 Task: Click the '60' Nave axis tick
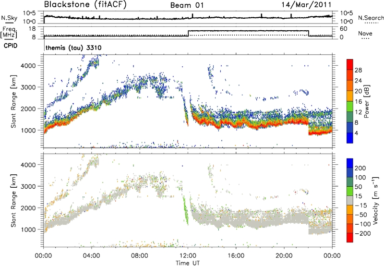click(343, 29)
